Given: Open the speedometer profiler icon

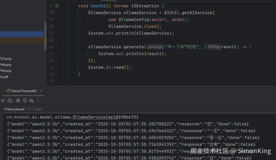Looking at the screenshot, I should click(x=31, y=100).
